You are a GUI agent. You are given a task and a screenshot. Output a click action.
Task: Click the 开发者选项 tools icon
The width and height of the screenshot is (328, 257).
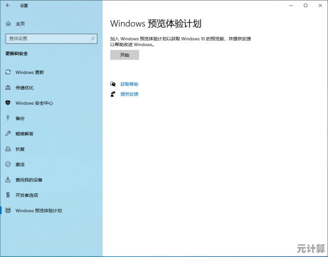coord(8,195)
